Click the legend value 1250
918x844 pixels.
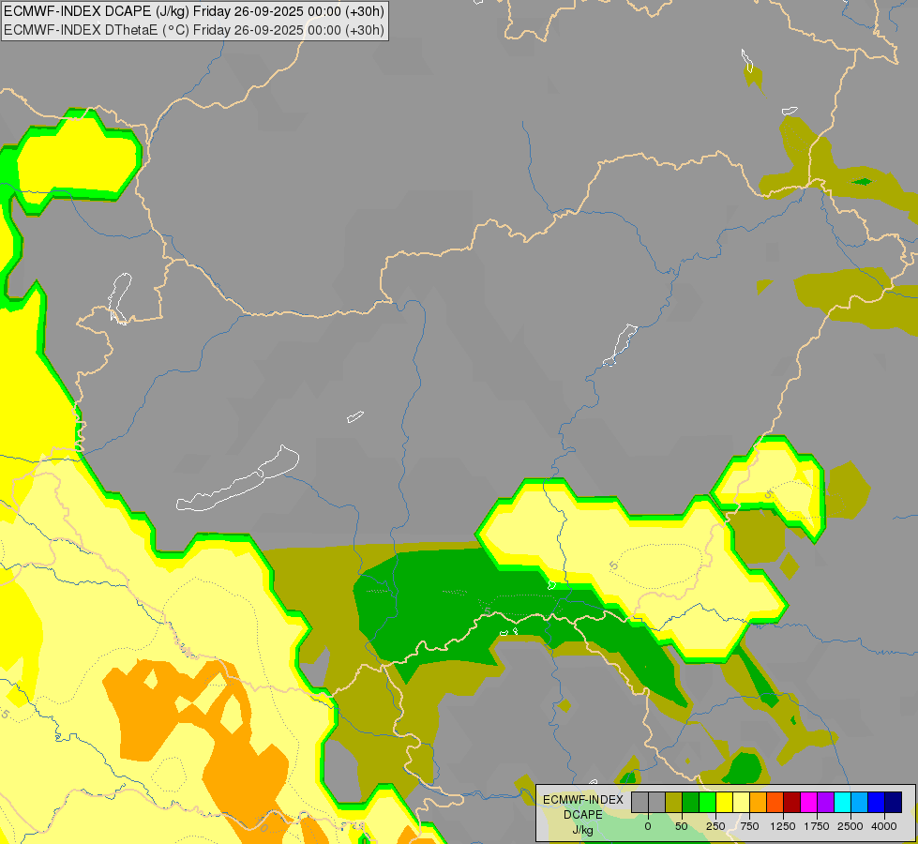[783, 826]
